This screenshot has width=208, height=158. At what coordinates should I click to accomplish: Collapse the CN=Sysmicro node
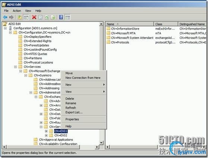26,75
